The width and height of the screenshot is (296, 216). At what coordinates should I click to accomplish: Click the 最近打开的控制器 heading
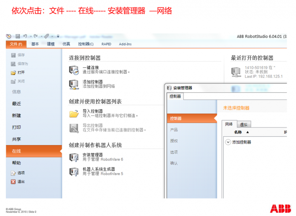tap(252, 58)
